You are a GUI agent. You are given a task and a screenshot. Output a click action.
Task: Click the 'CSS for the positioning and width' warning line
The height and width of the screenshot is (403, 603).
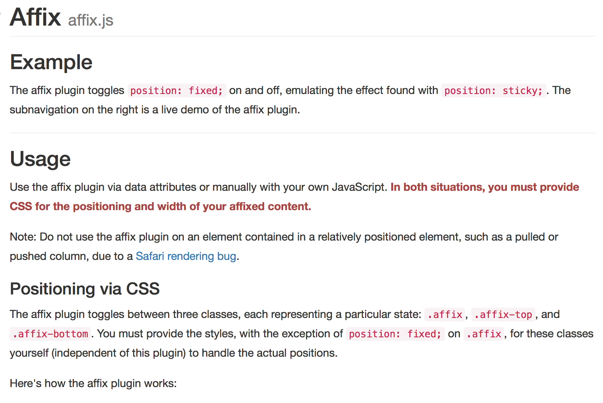[160, 206]
